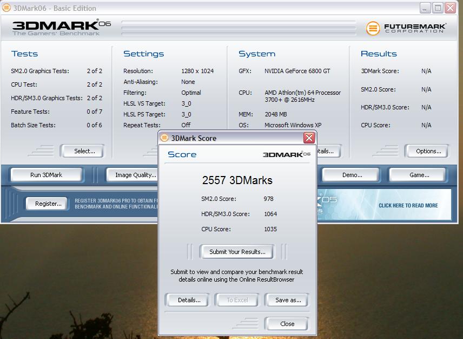Click the Register... button
This screenshot has height=339, width=463.
(47, 204)
